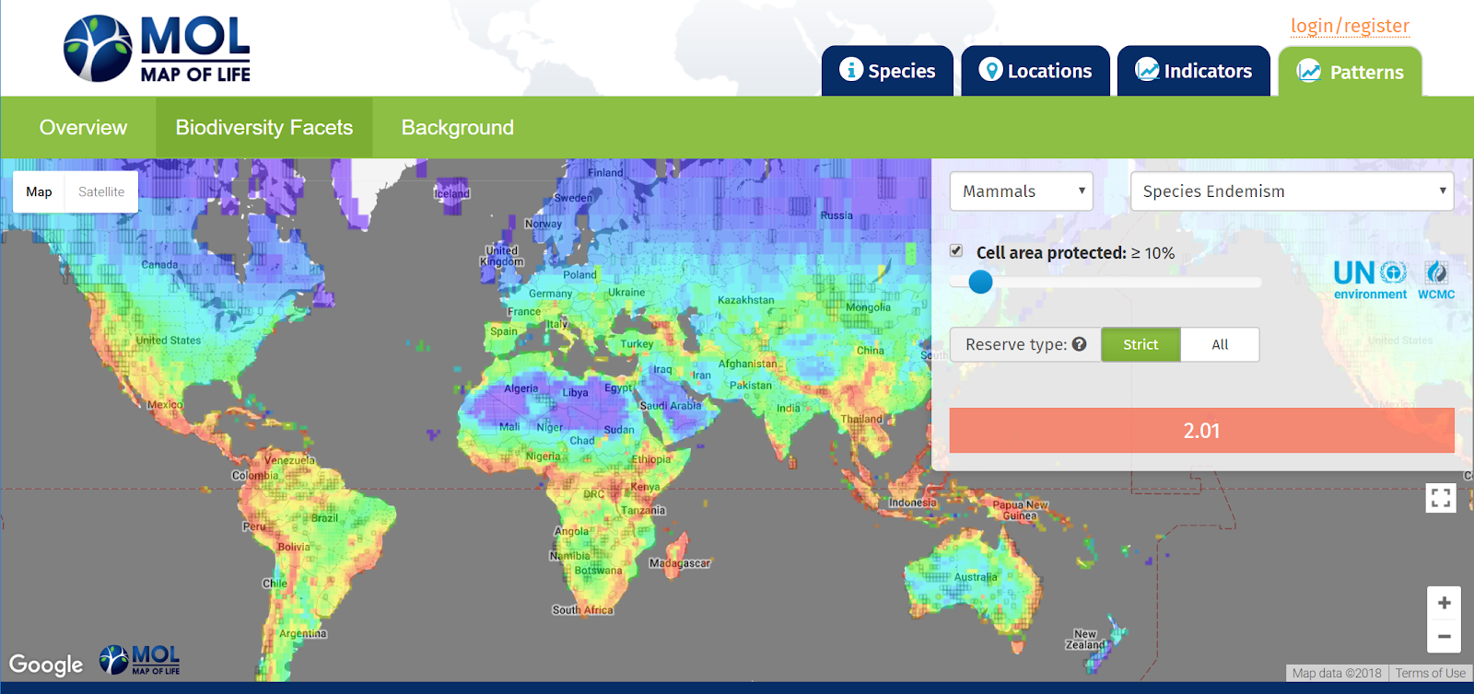Click the UN environment logo
Viewport: 1474px width, 694px height.
[1371, 280]
